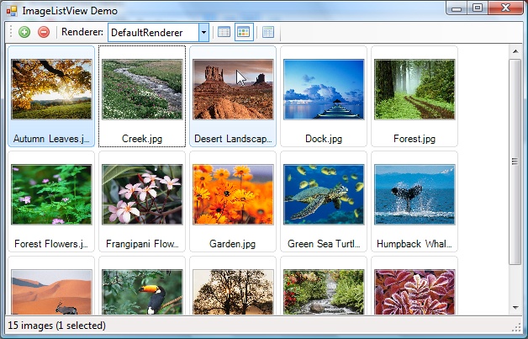This screenshot has width=528, height=339.
Task: Click the ImageListView Demo app icon
Action: click(x=12, y=11)
